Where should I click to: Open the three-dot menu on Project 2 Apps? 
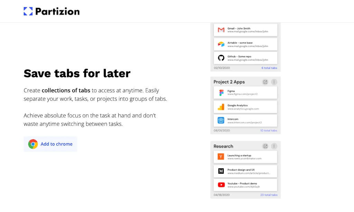point(274,82)
